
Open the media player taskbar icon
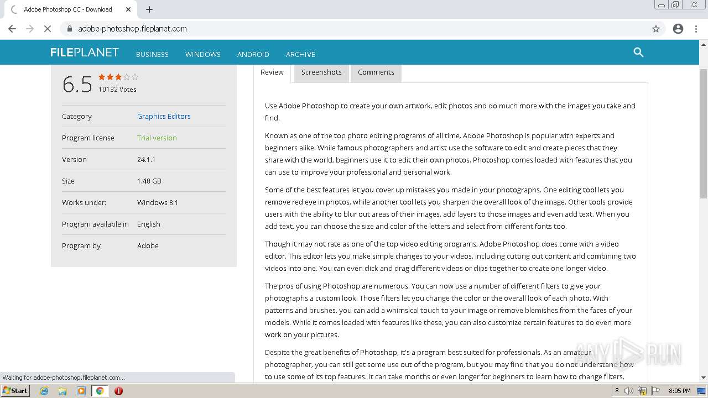[x=81, y=391]
